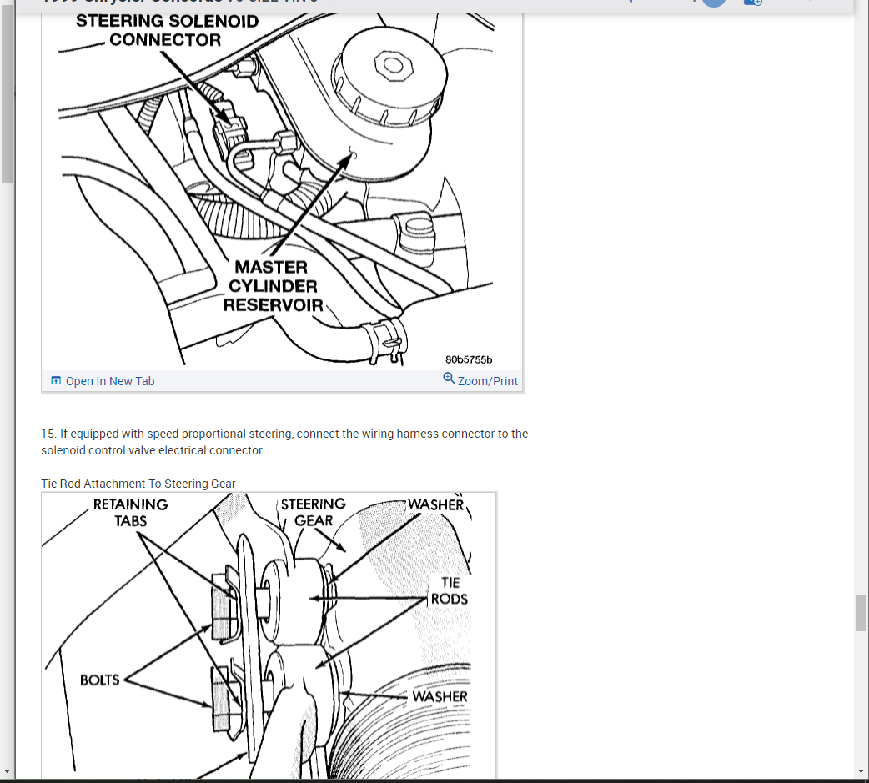Click the figure code '80b5755b'
The height and width of the screenshot is (783, 869).
(469, 359)
